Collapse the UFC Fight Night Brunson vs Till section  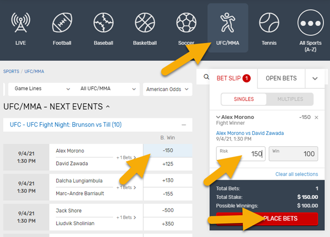click(x=183, y=125)
